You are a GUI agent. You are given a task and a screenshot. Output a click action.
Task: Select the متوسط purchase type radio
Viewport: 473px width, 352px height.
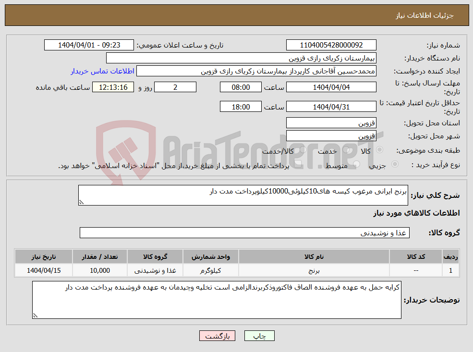(357, 164)
